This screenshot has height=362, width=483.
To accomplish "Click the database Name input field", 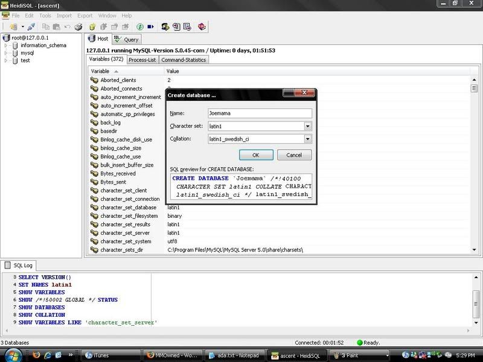I will pos(260,113).
